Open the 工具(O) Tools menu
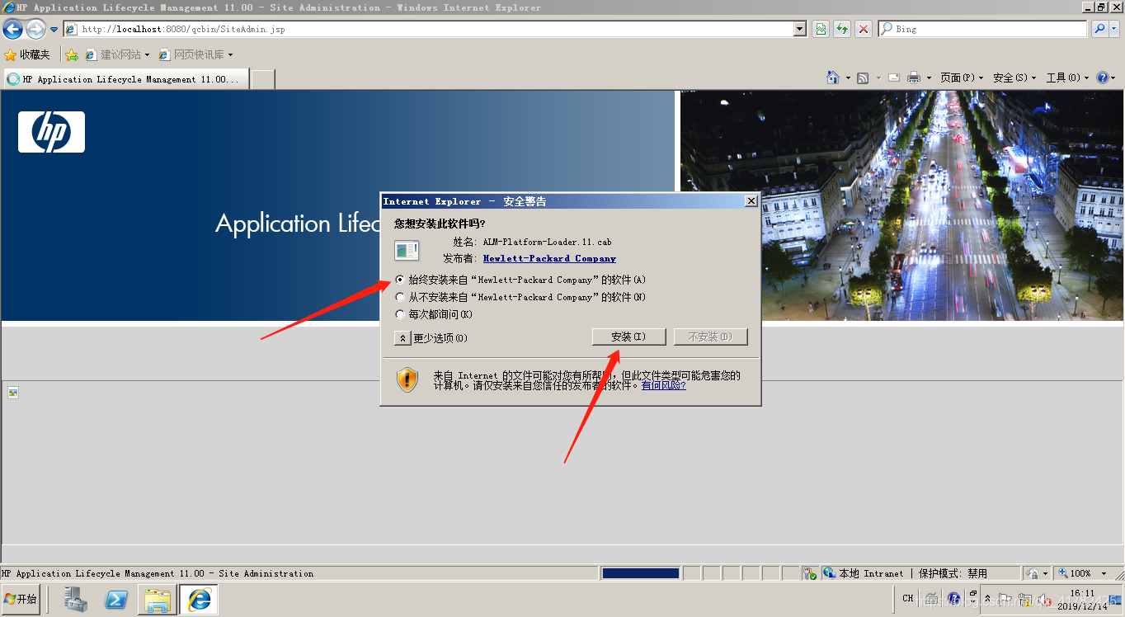Image resolution: width=1125 pixels, height=617 pixels. tap(1067, 78)
